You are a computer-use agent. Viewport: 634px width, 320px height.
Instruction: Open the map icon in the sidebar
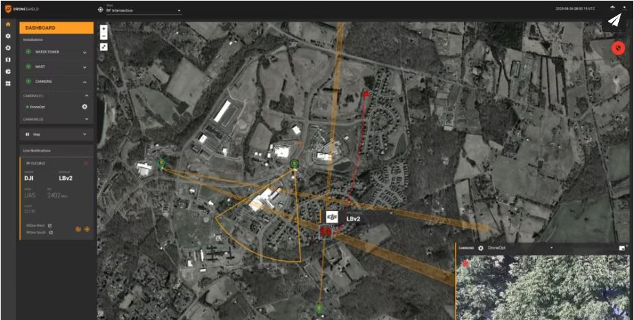click(x=8, y=60)
